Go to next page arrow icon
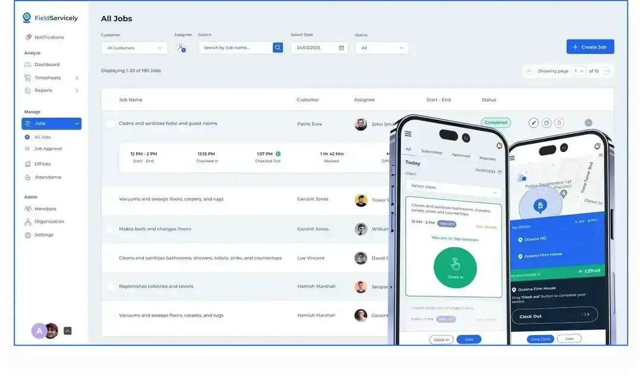This screenshot has width=642, height=379. click(x=607, y=71)
